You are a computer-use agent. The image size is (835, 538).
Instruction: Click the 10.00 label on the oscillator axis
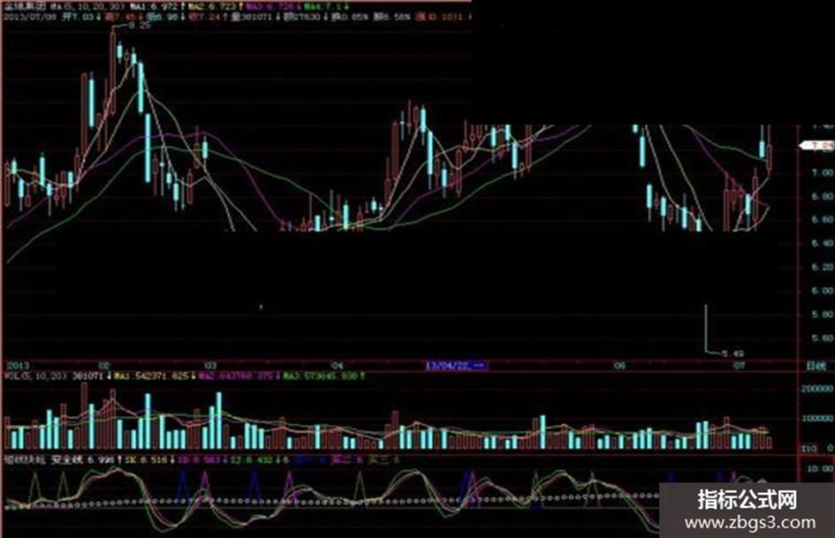coord(821,469)
